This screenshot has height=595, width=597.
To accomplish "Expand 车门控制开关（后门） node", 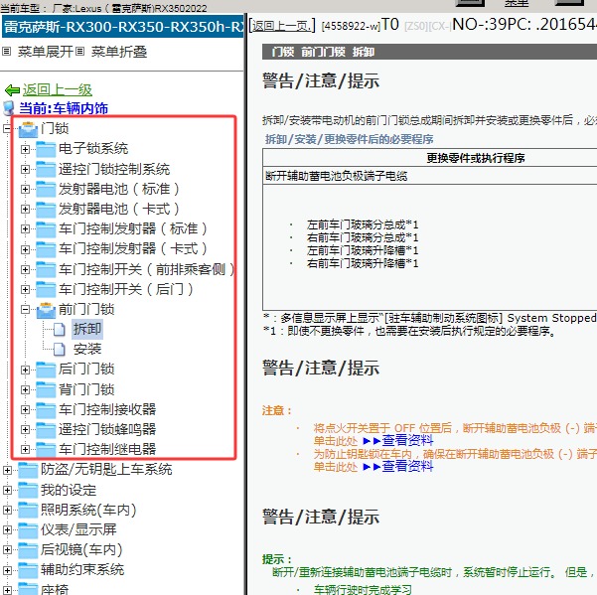I will pos(25,289).
